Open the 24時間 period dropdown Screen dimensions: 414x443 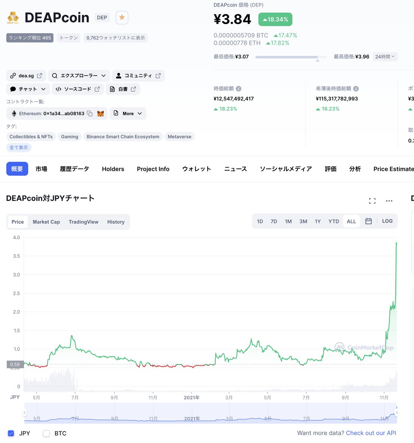coord(385,56)
